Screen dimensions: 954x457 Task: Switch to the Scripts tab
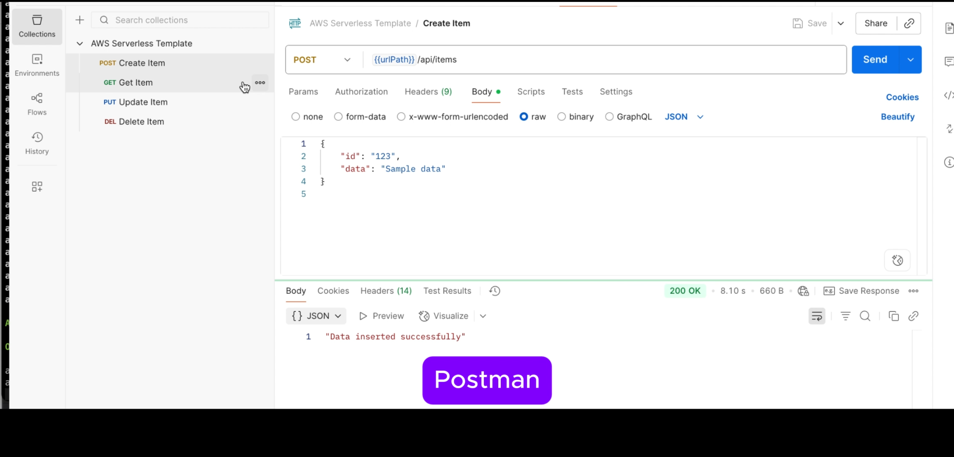pos(531,92)
